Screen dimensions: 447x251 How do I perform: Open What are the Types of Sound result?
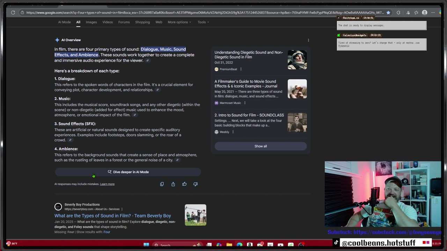pyautogui.click(x=112, y=216)
